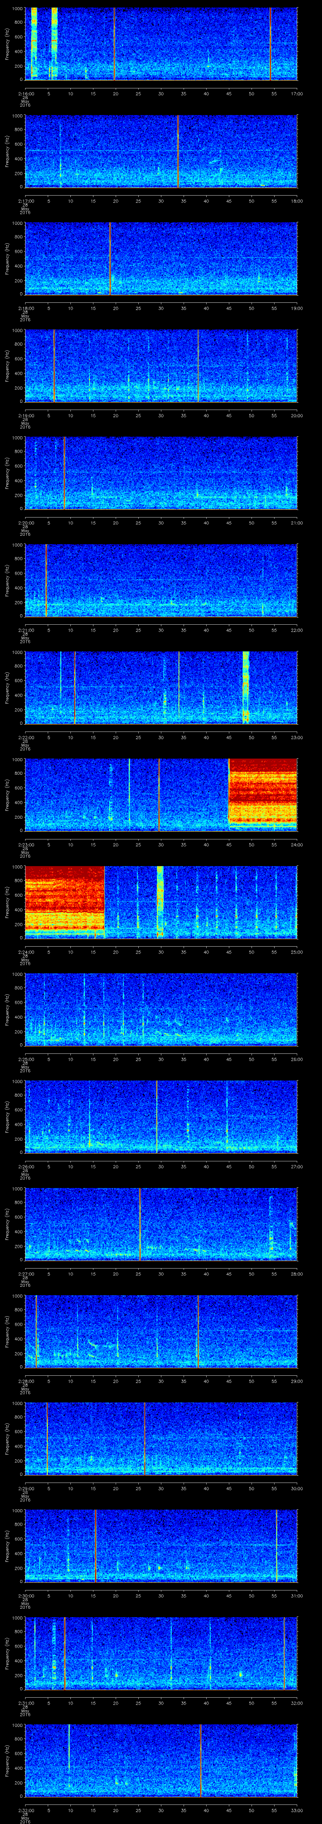Click the 30 second tick under 2:25:00 spectrogram
322x1824 pixels.
161,1059
